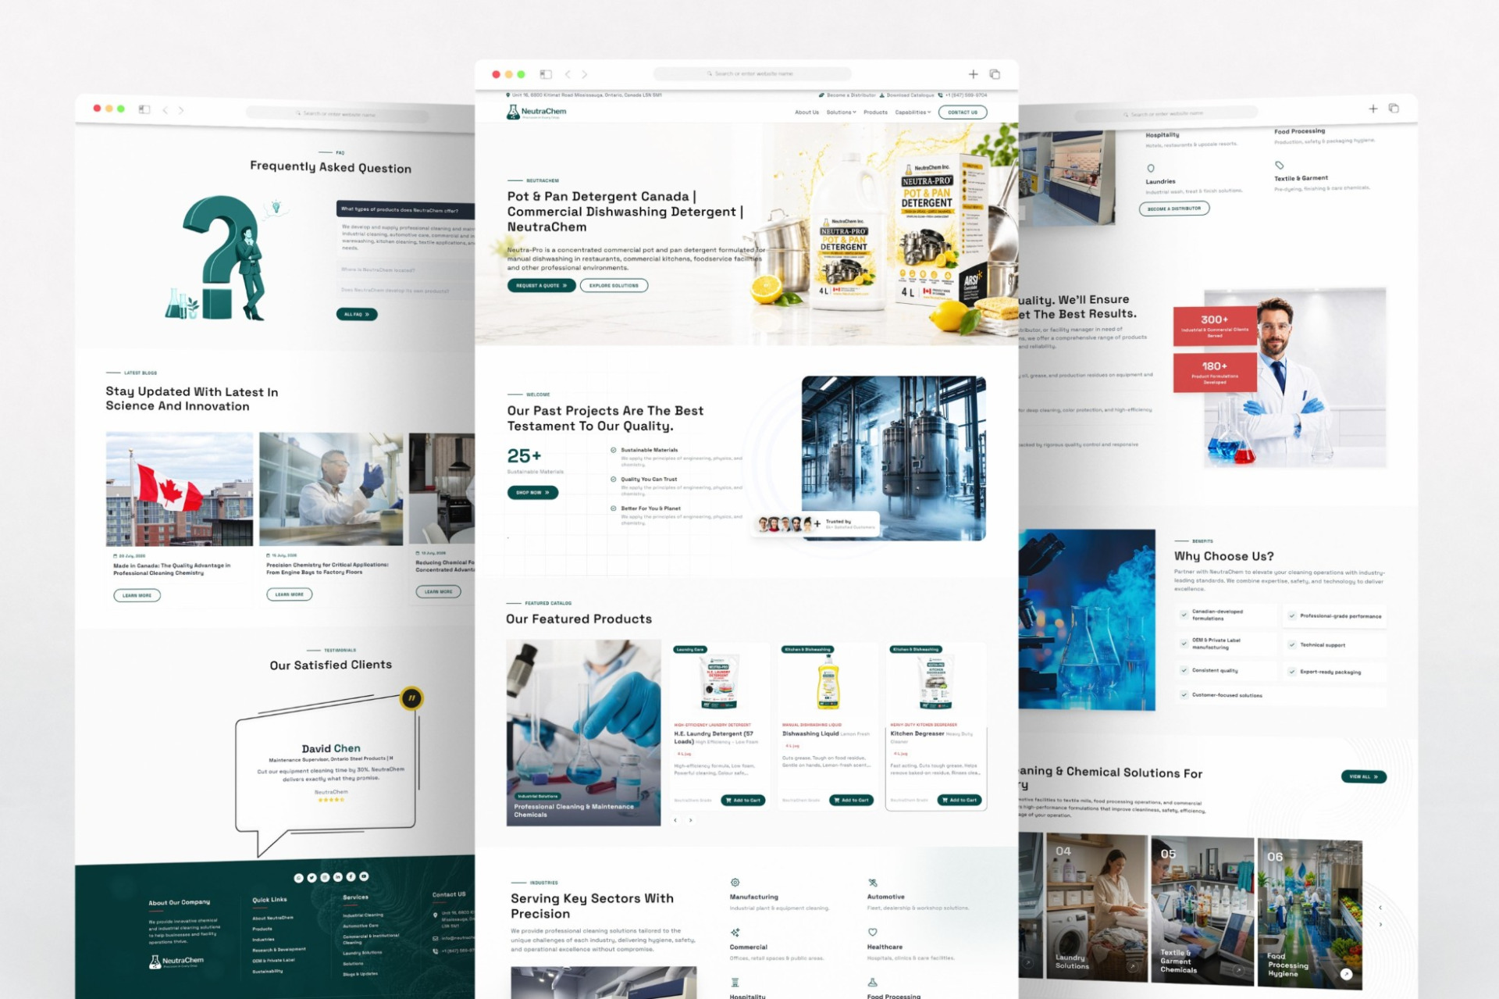Click WhatsApp icon in left footer
This screenshot has height=999, width=1499.
coord(298,878)
